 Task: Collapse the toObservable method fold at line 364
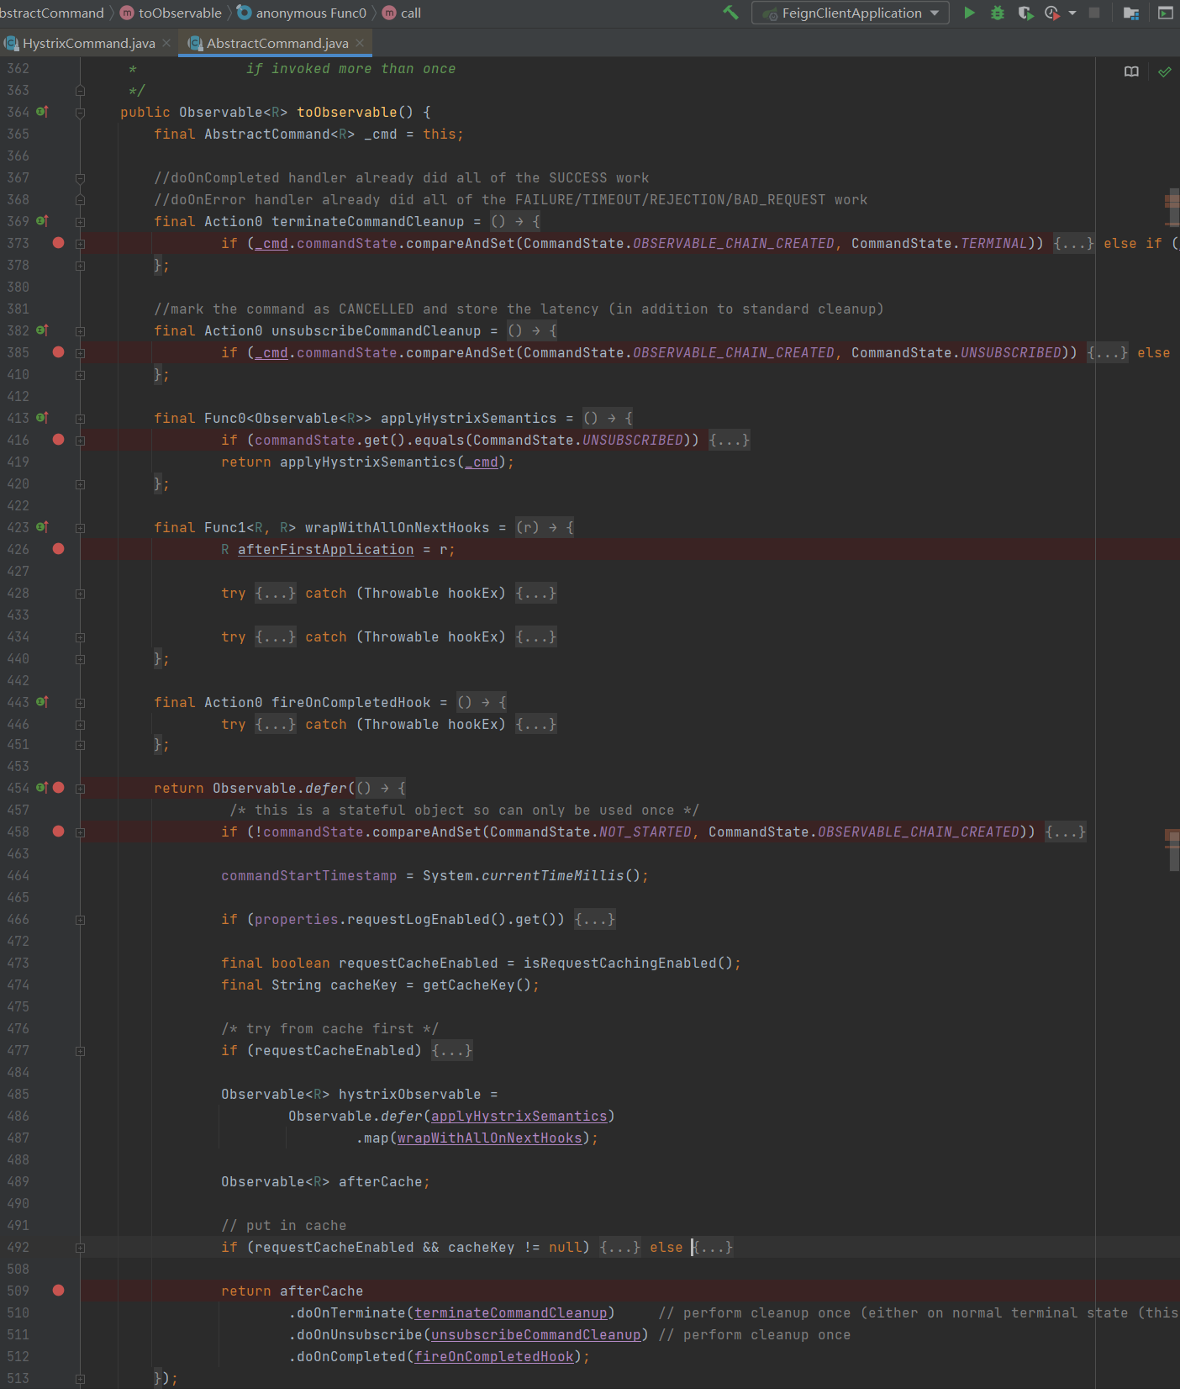point(80,113)
